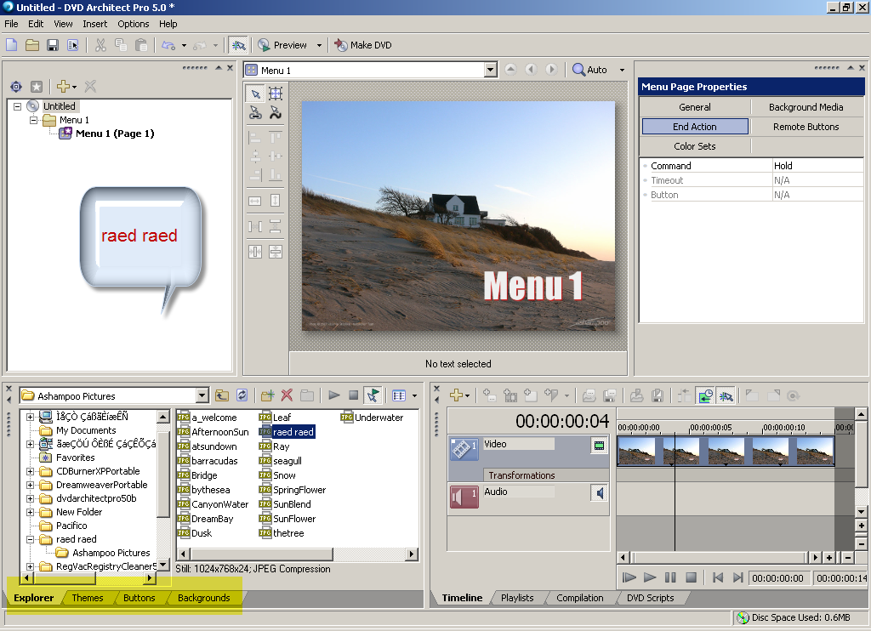The width and height of the screenshot is (871, 631).
Task: Click the timeline play button
Action: tap(649, 577)
